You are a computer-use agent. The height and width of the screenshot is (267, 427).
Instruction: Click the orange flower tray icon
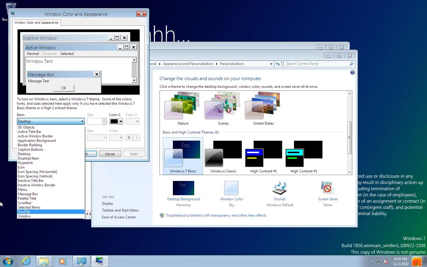click(417, 261)
